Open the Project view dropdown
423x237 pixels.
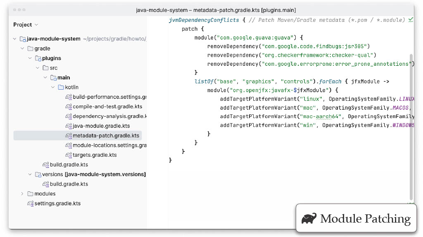[26, 25]
